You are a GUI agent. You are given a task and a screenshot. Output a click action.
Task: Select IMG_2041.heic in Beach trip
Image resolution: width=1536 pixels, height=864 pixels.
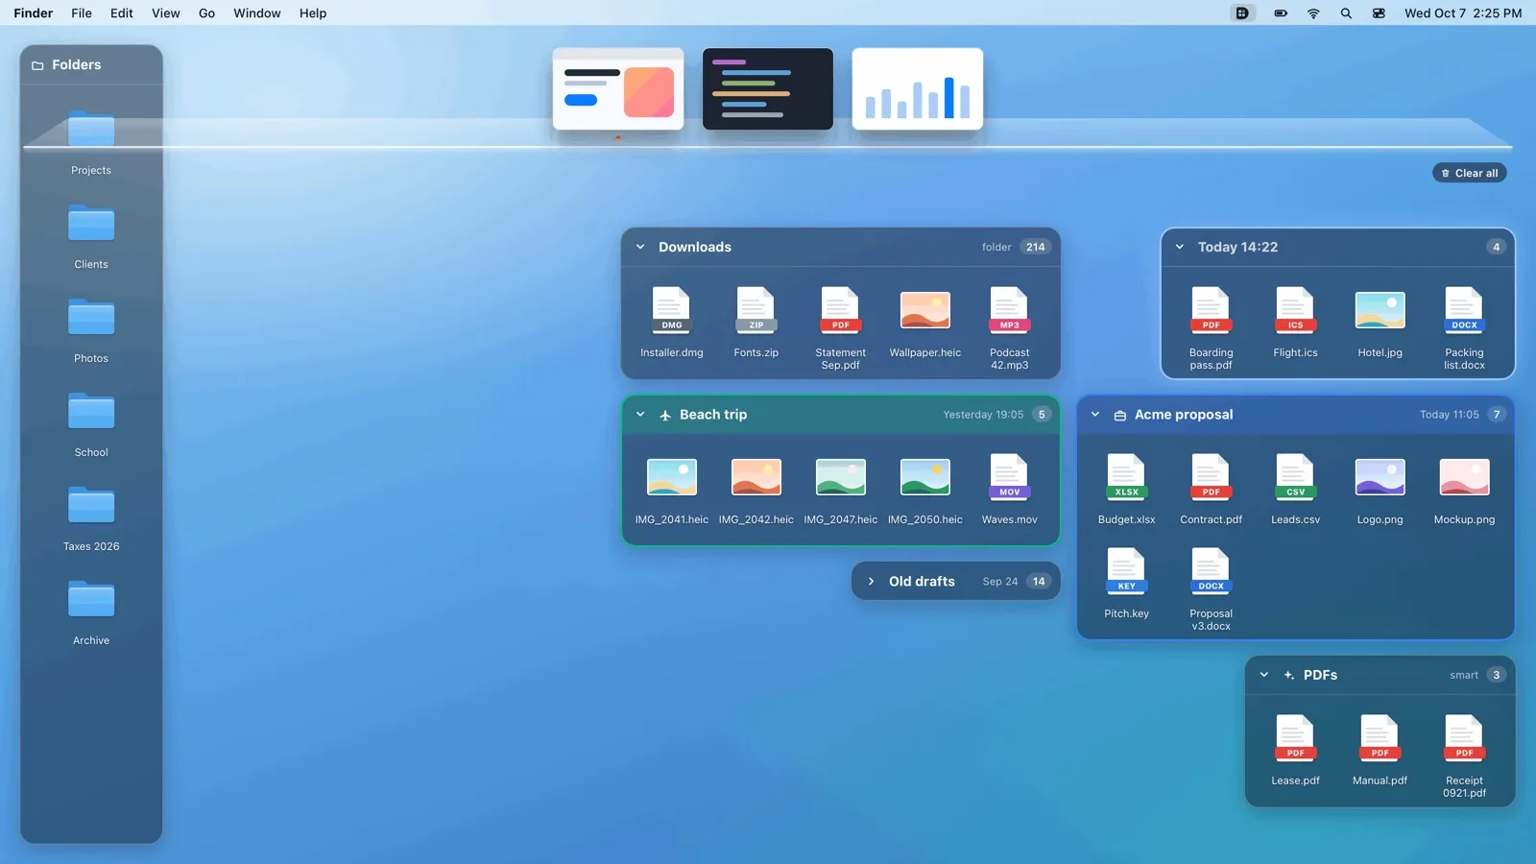tap(672, 490)
